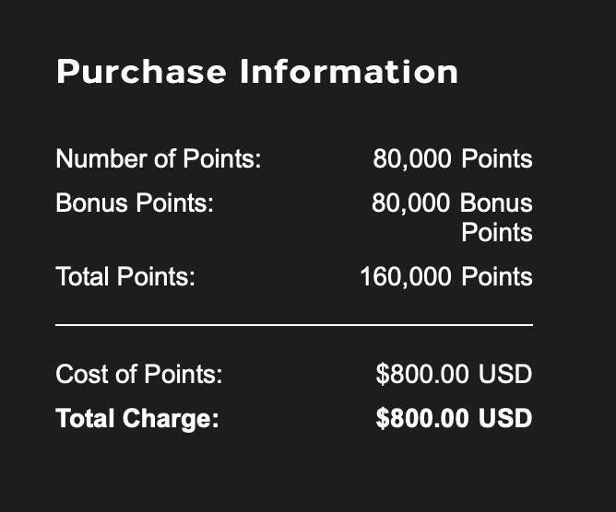Click the word Purchase in the heading
Viewport: 616px width, 512px height.
141,72
